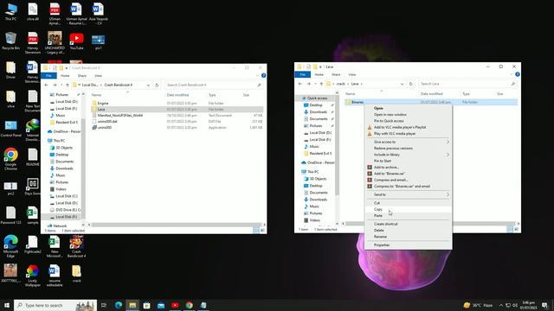Click the Windows Start button
The width and height of the screenshot is (554, 311).
7,305
